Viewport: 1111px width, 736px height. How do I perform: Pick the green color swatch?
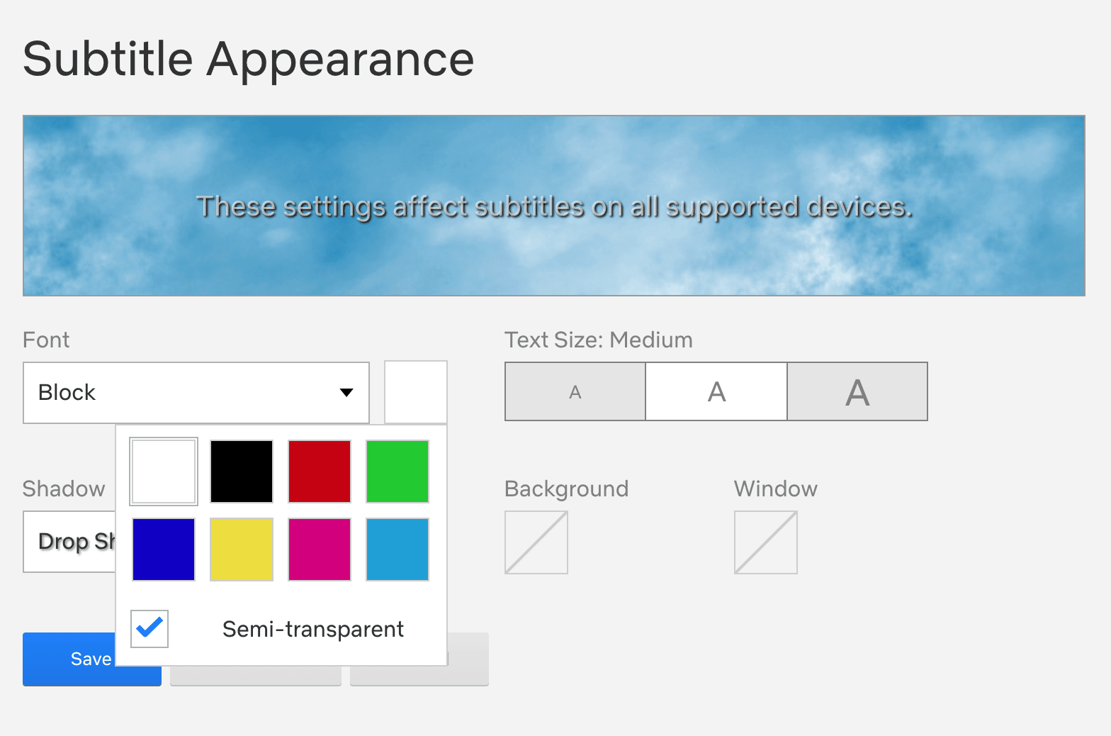click(397, 472)
